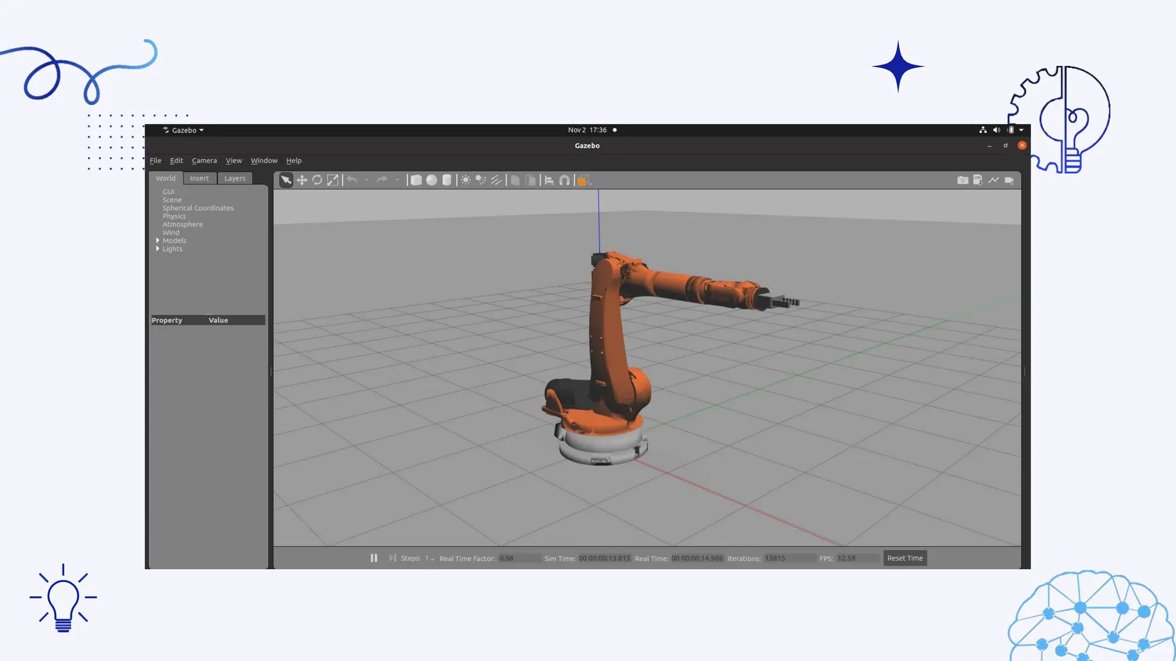
Task: Pause the simulation
Action: (374, 558)
